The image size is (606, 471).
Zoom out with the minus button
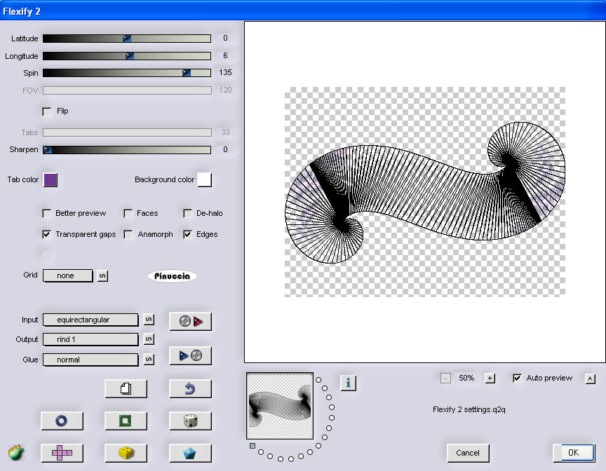[445, 378]
